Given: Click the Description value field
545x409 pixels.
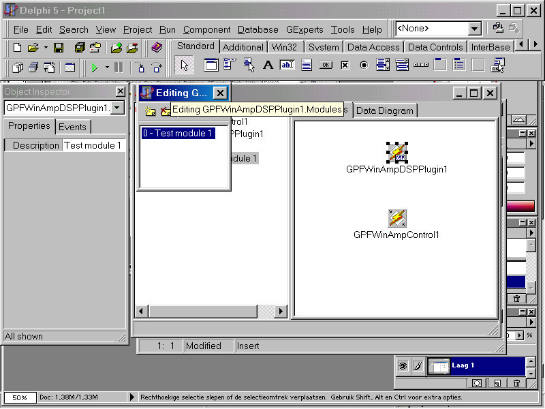Looking at the screenshot, I should click(93, 145).
